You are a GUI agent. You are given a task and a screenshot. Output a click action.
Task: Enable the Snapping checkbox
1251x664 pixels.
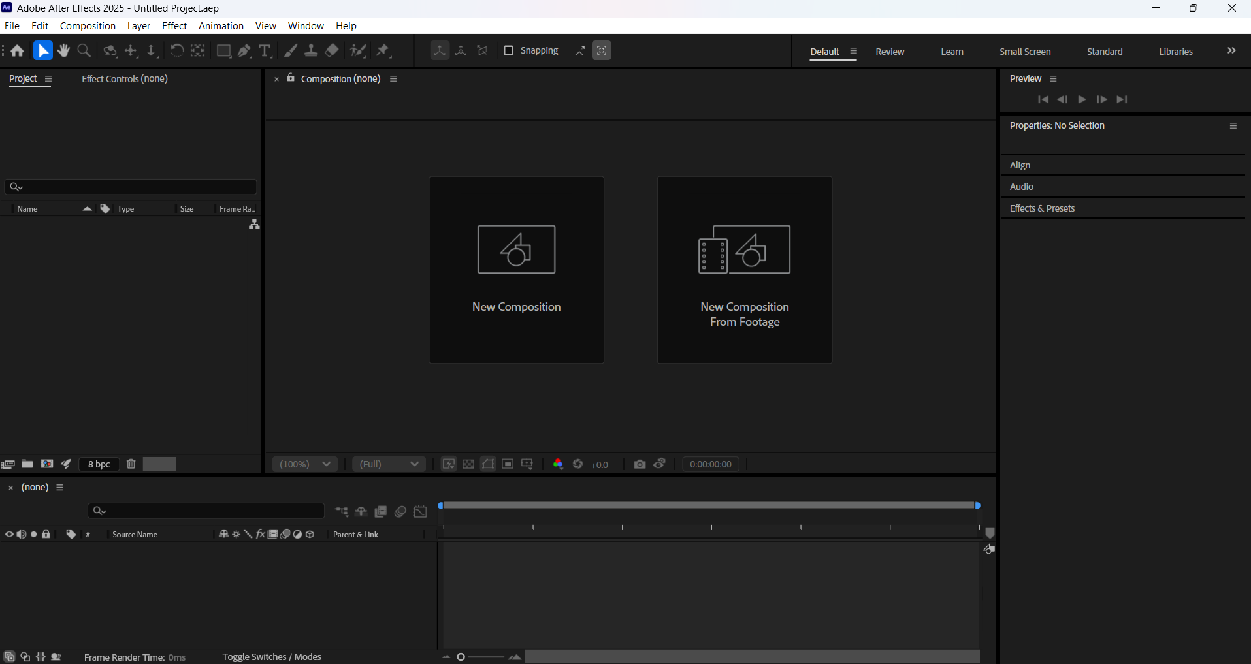[x=509, y=50]
